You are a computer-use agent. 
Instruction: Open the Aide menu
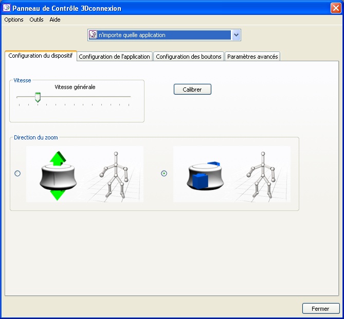tap(55, 20)
